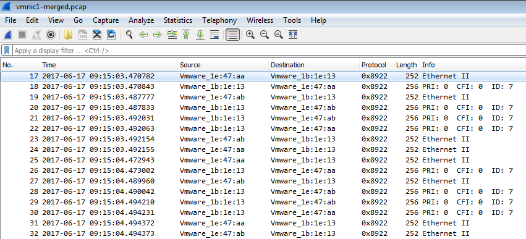This screenshot has width=526, height=239.
Task: Restart the current capture
Action: 36,35
